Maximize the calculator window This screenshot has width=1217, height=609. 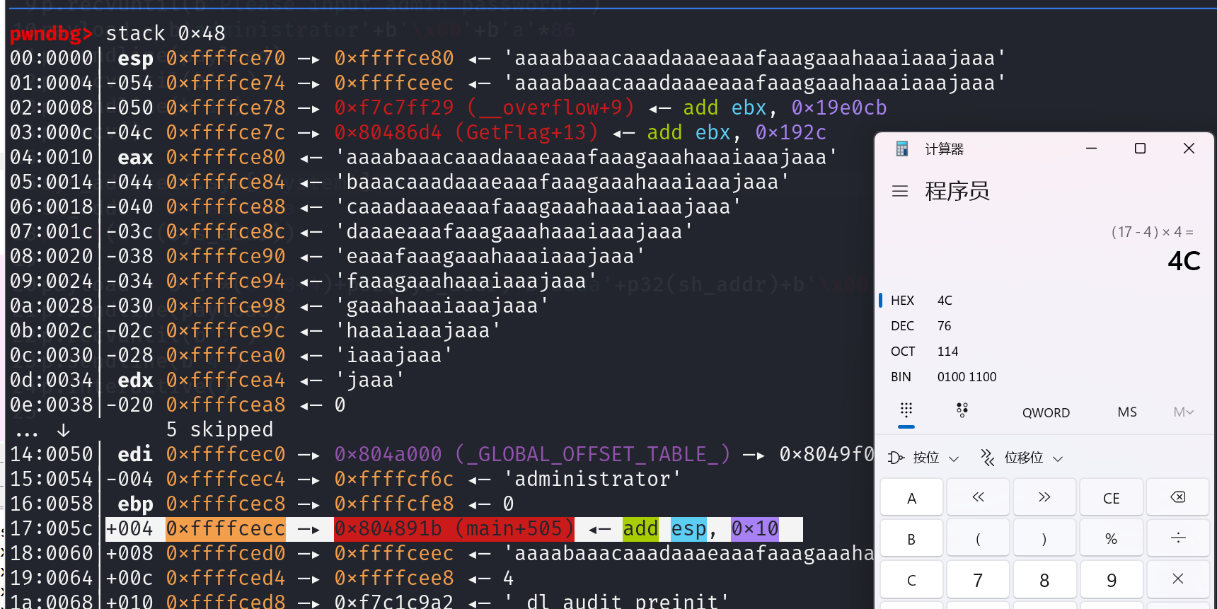click(x=1140, y=149)
